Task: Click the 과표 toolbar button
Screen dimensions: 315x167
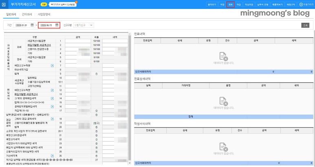Action: click(230, 4)
